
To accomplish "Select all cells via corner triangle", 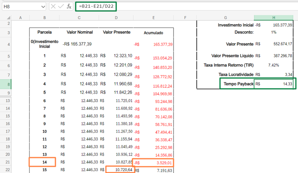I will coord(8,17).
